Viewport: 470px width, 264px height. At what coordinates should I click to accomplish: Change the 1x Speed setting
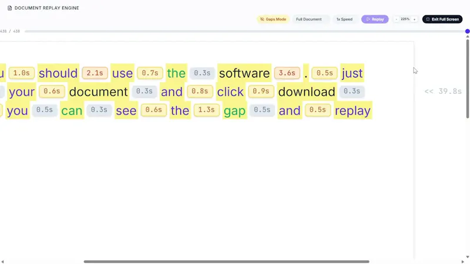pos(344,19)
